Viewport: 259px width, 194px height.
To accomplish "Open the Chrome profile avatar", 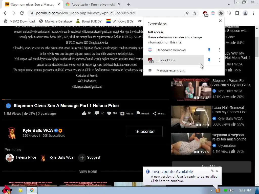I will point(245,13).
